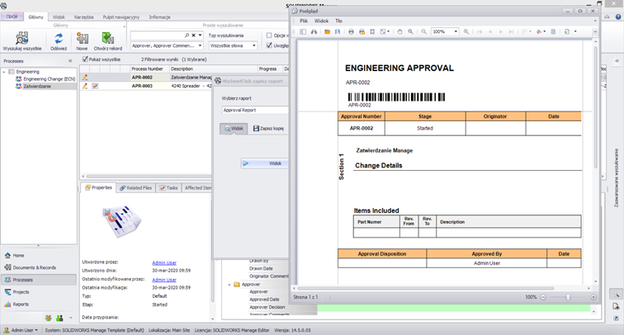The width and height of the screenshot is (624, 335).
Task: Adjust the zoom slider in Podgląd status bar
Action: tap(568, 297)
